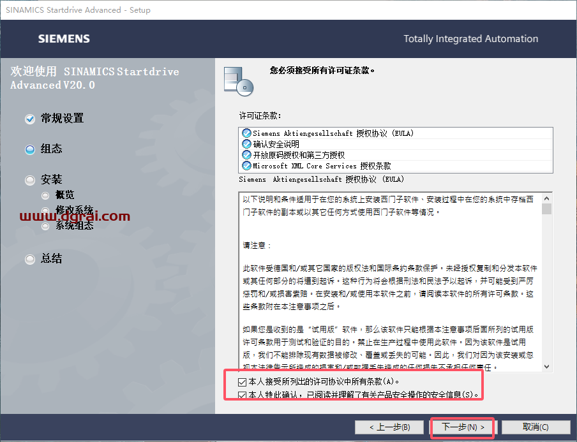Click the 确认安全说明 row check icon
Screen dimensions: 577x442
pos(246,144)
